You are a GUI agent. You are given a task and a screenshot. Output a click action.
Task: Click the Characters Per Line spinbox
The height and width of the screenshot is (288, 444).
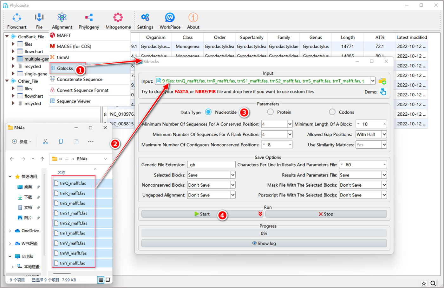[x=363, y=165]
